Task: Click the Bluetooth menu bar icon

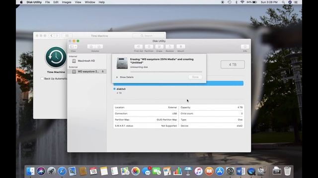Action: [x=237, y=2]
